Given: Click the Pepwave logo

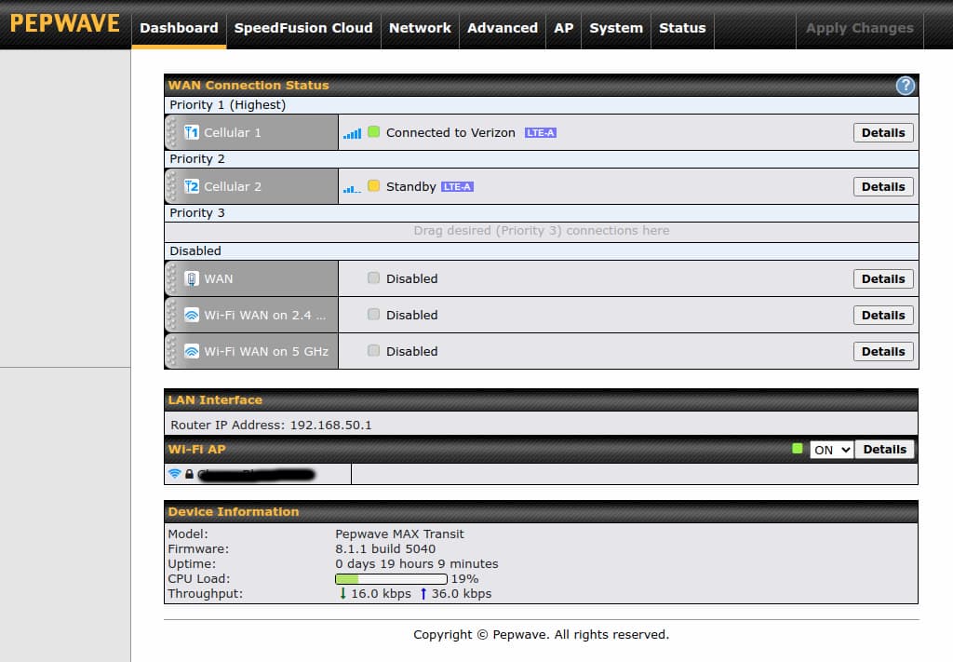Looking at the screenshot, I should (65, 23).
